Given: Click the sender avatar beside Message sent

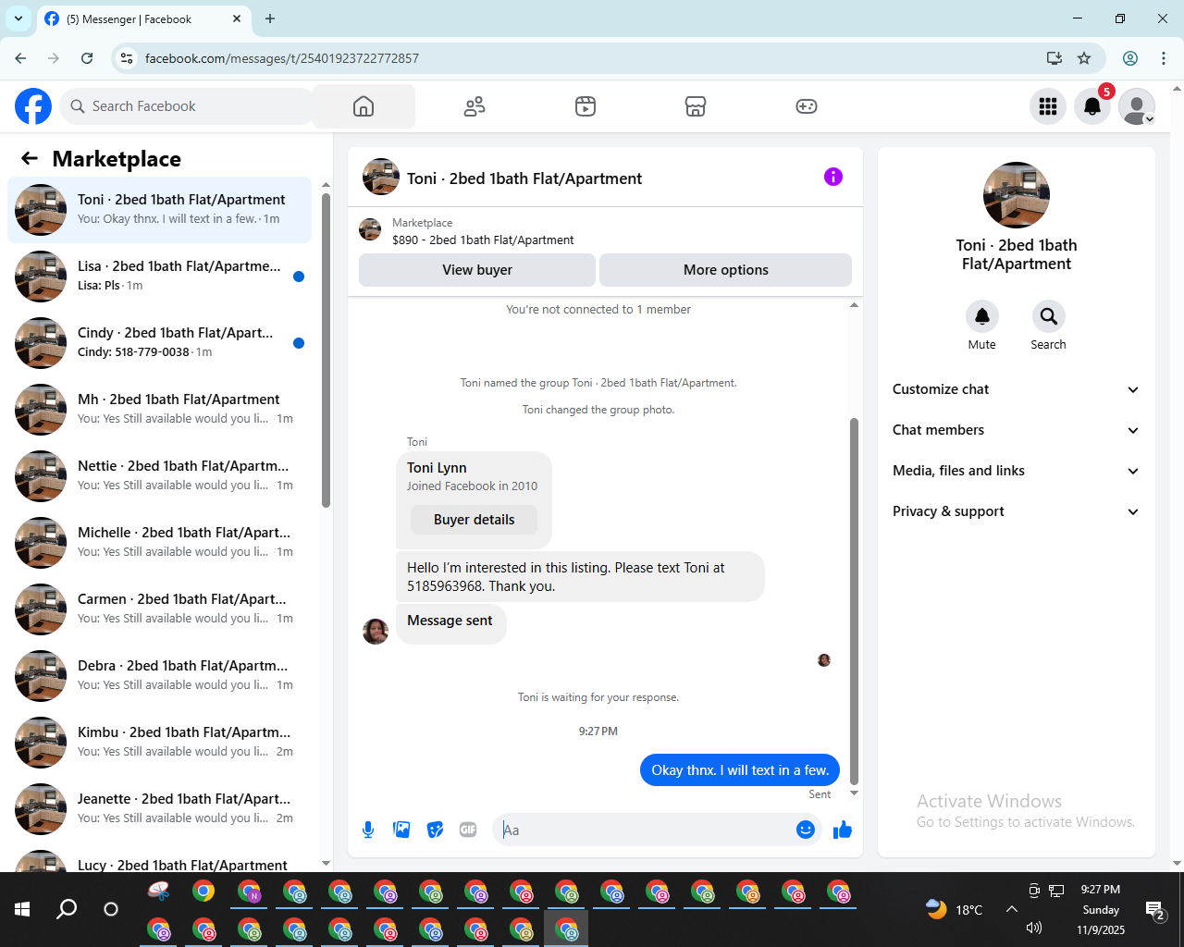Looking at the screenshot, I should click(x=376, y=632).
